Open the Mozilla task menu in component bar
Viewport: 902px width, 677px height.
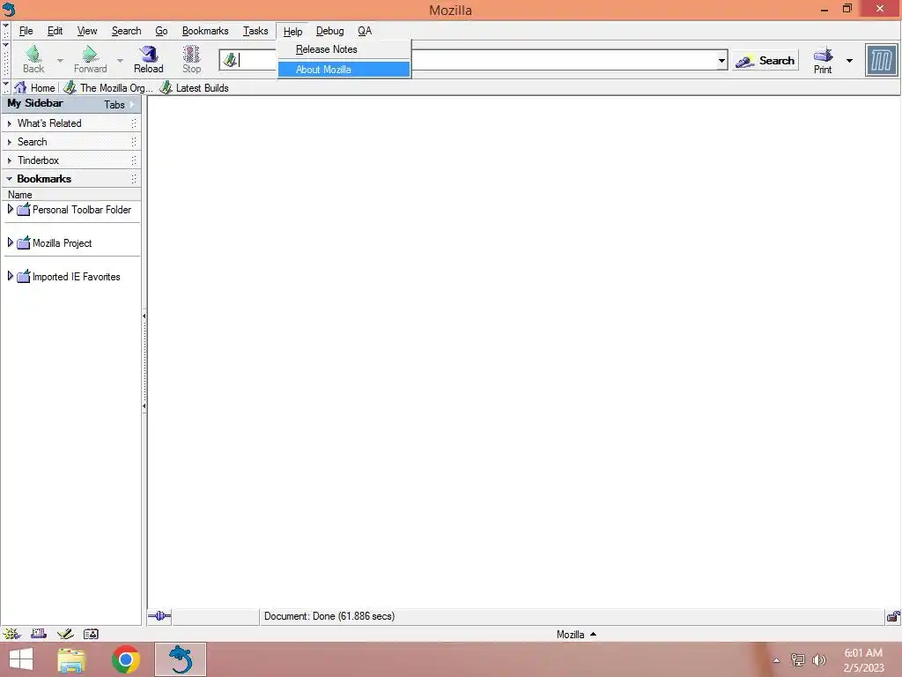pos(576,634)
